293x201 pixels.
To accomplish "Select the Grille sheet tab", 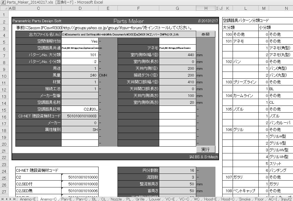I will click(140, 199).
